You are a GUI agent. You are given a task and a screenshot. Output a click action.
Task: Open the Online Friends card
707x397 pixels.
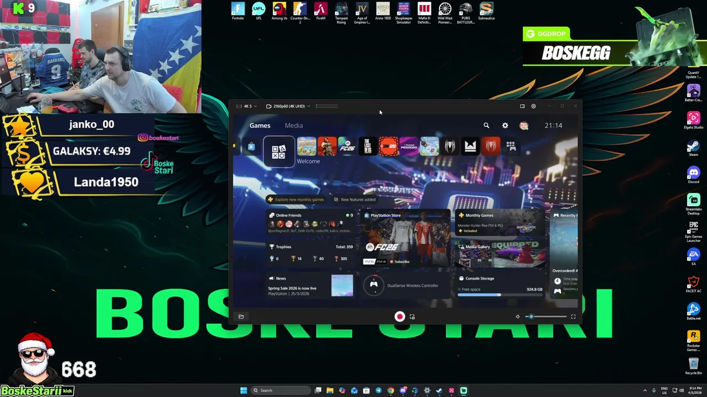click(310, 223)
